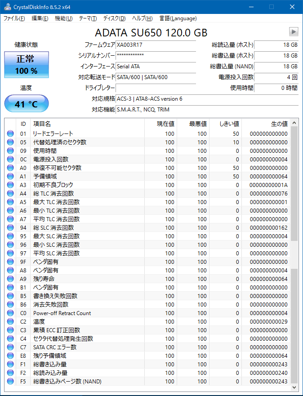This screenshot has height=396, width=303.
Task: Click status orb for 総 TLC 消去回数 row
Action: click(10, 193)
